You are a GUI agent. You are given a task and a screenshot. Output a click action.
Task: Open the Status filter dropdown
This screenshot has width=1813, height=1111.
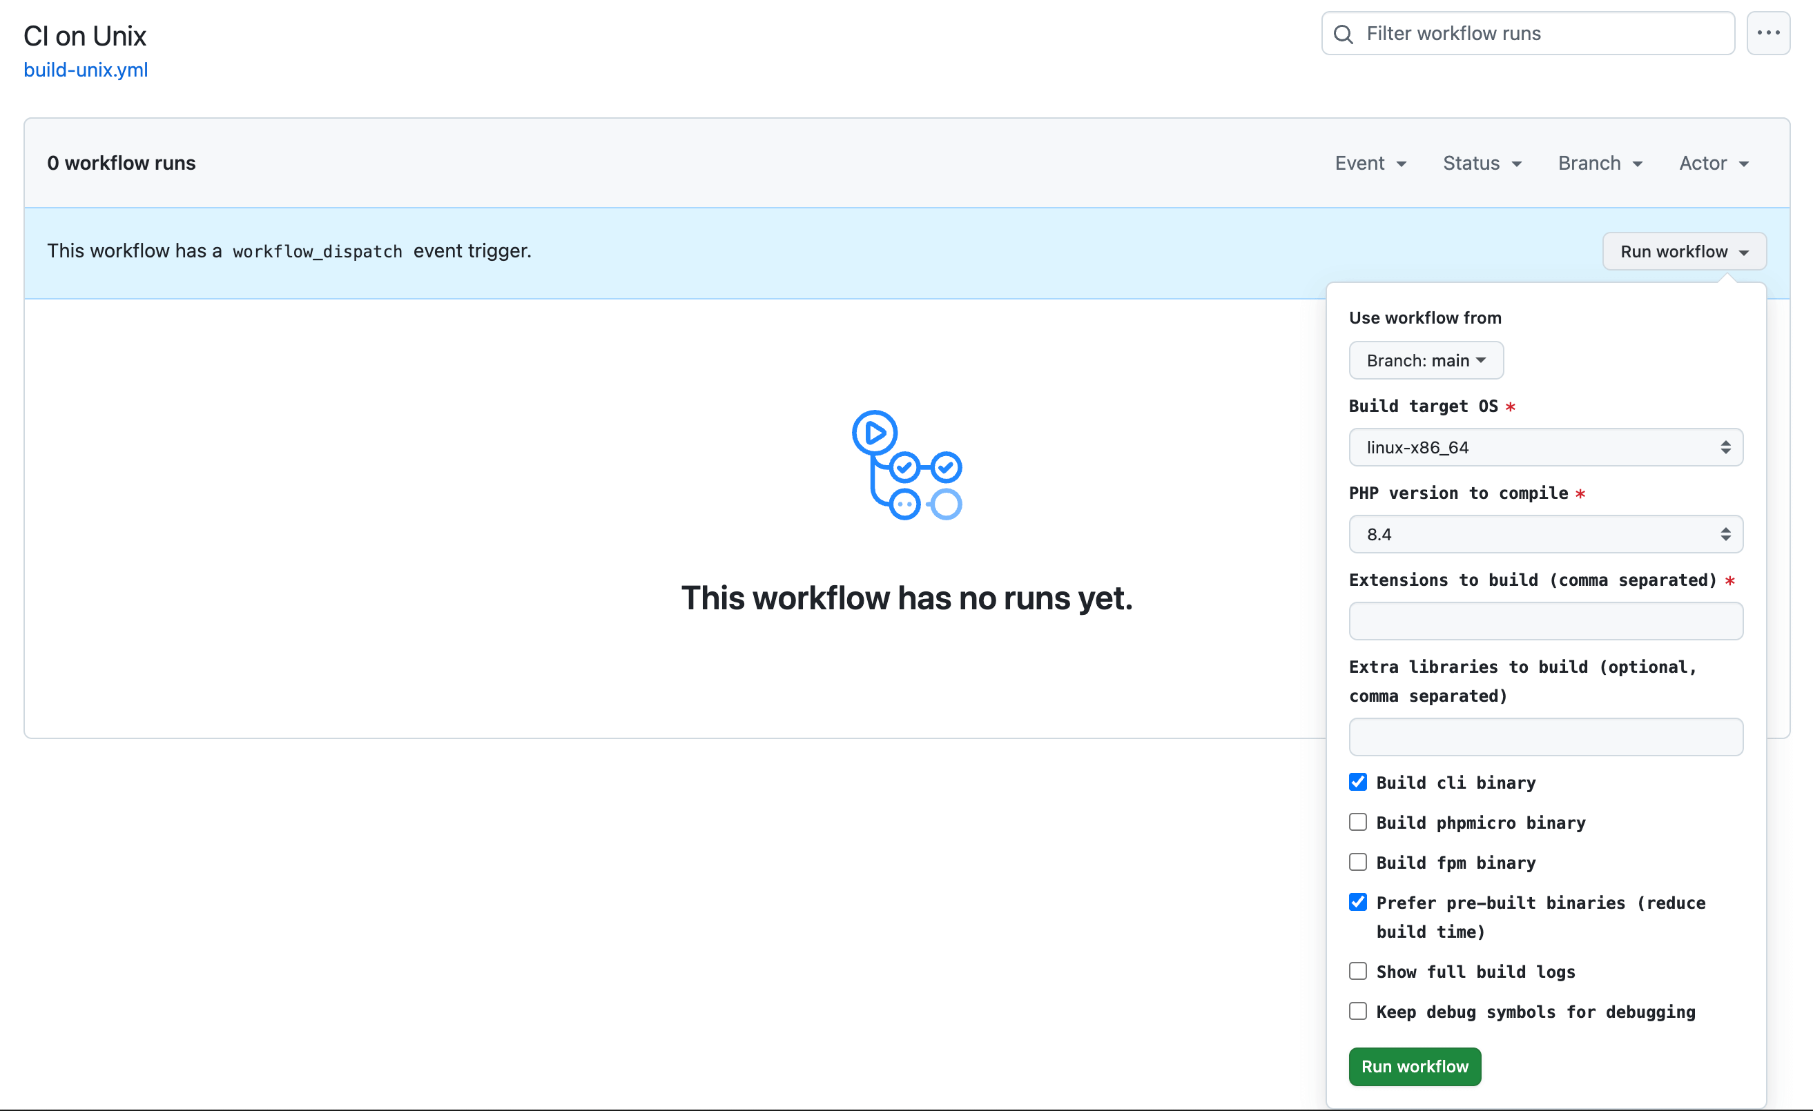[x=1482, y=162]
